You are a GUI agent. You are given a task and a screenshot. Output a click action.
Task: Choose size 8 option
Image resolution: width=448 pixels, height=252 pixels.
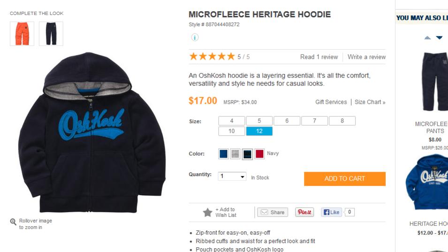point(342,121)
